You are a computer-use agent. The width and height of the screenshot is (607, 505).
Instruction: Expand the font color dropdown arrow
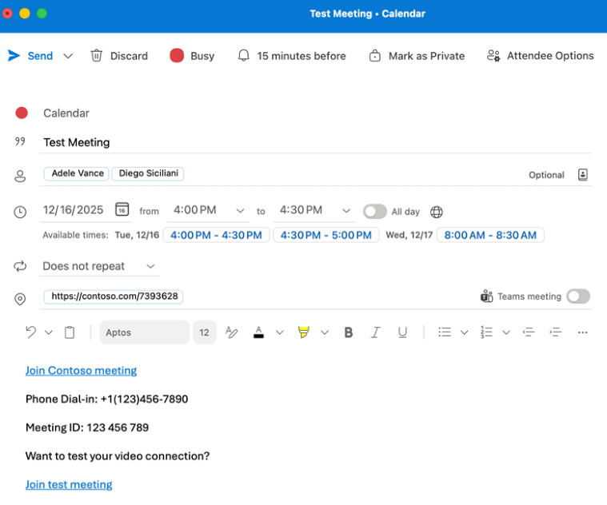coord(279,332)
